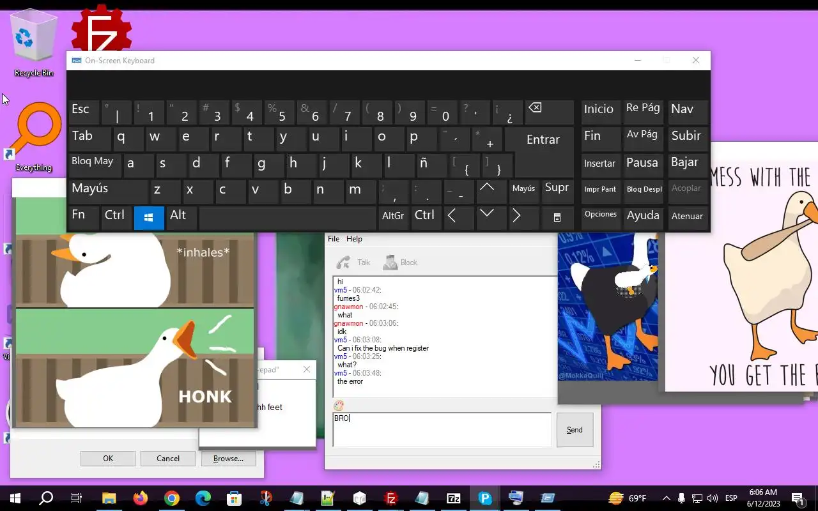Open File Explorer from the taskbar
The image size is (818, 511).
[x=109, y=498]
